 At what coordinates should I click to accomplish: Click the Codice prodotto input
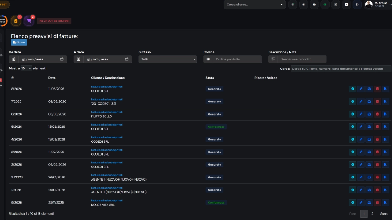coord(237,59)
